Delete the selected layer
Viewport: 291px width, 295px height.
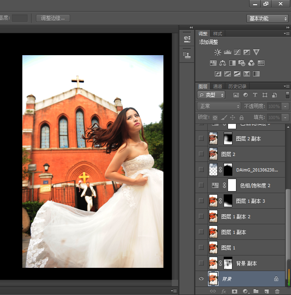277,291
